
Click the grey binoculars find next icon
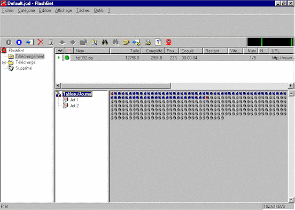coord(115,42)
